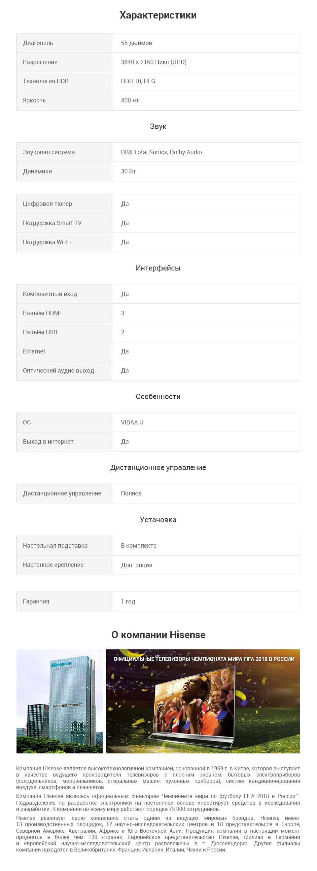Click the 55 дюймов value cell
This screenshot has width=317, height=871.
click(x=206, y=43)
